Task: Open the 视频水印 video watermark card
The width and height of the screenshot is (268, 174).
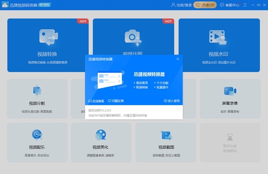Action: [x=219, y=45]
